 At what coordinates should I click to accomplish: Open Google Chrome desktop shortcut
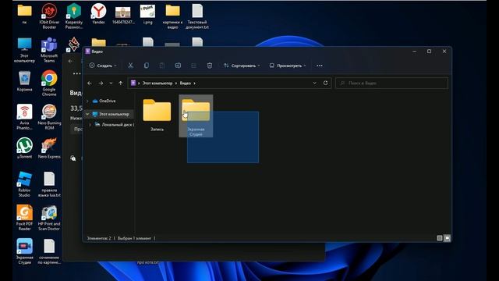coord(49,84)
